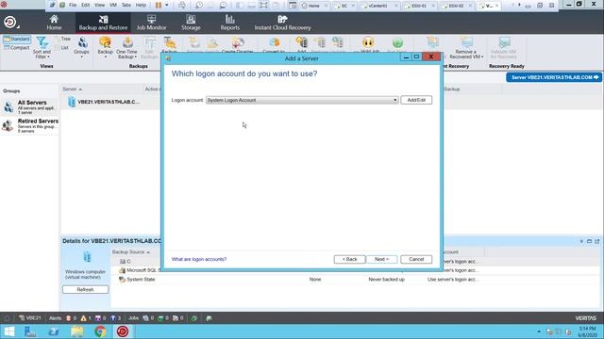
Task: Go to the Storage tab
Action: [191, 23]
